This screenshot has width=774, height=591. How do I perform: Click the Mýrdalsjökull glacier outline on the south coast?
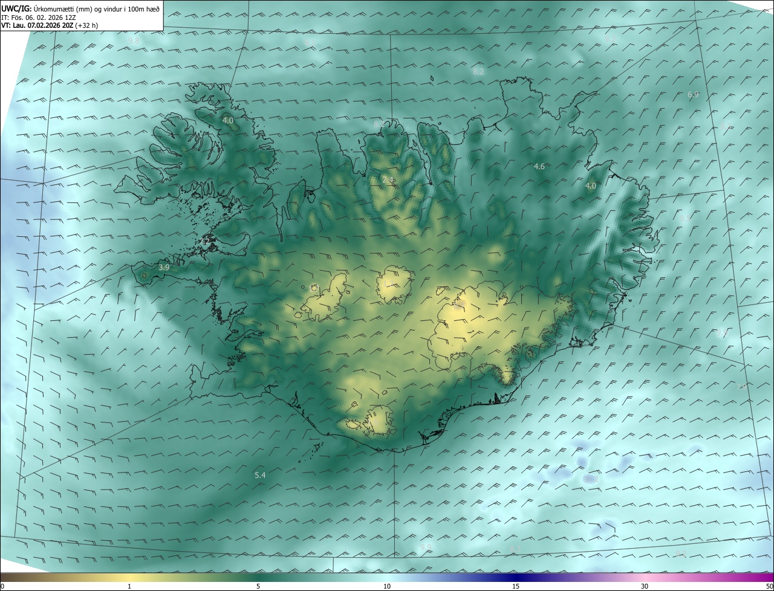tap(379, 421)
